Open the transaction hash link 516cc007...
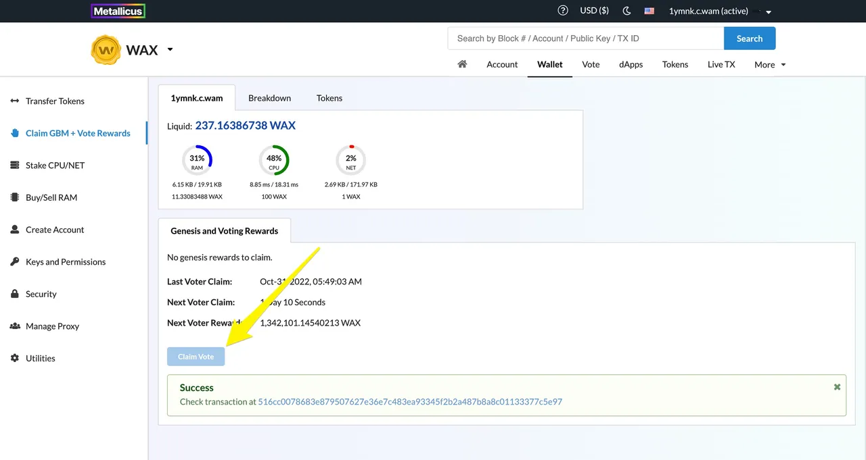 410,402
